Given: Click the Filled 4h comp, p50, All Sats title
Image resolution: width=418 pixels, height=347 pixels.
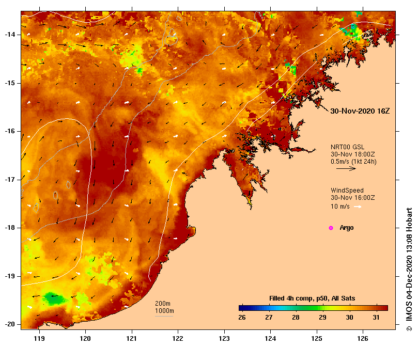Looking at the screenshot, I should click(312, 298).
